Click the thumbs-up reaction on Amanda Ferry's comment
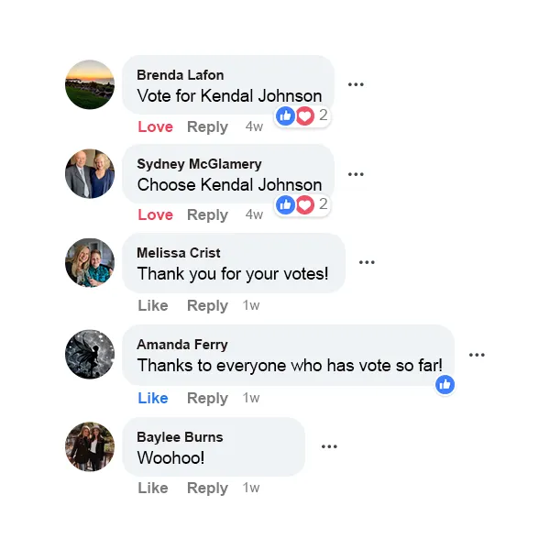 (x=445, y=384)
